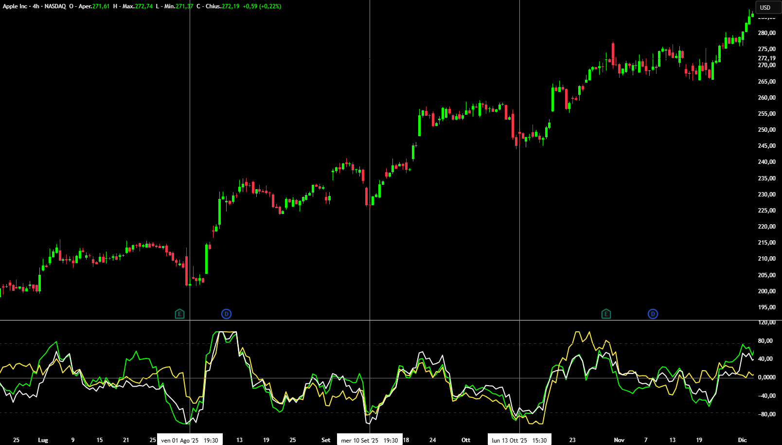Open the USD currency selector

click(x=765, y=7)
